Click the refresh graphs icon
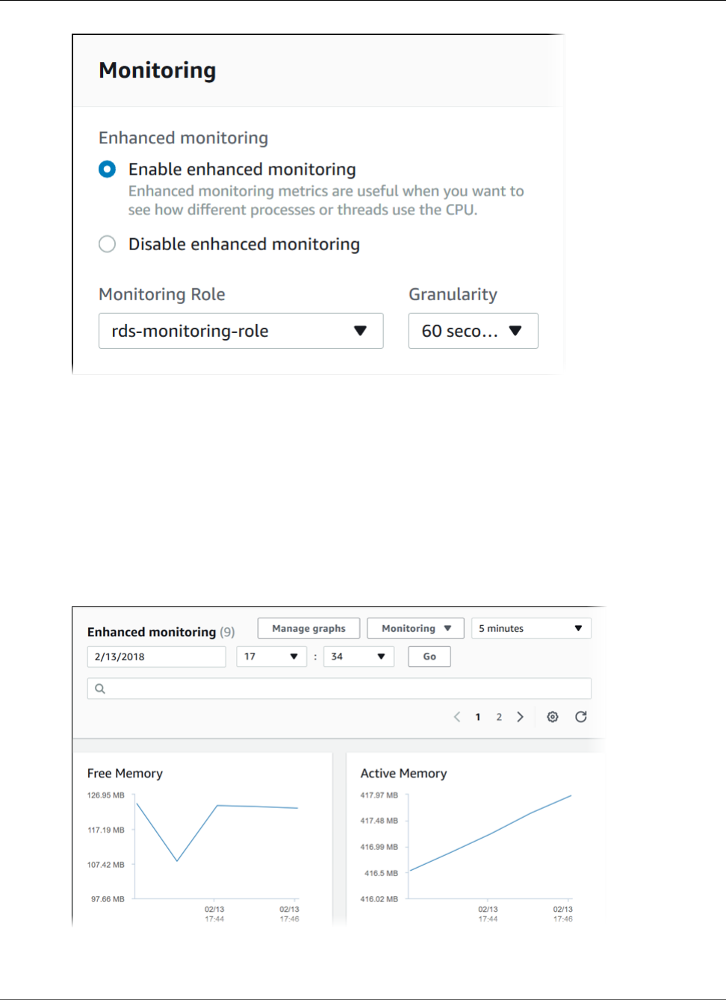 (581, 717)
